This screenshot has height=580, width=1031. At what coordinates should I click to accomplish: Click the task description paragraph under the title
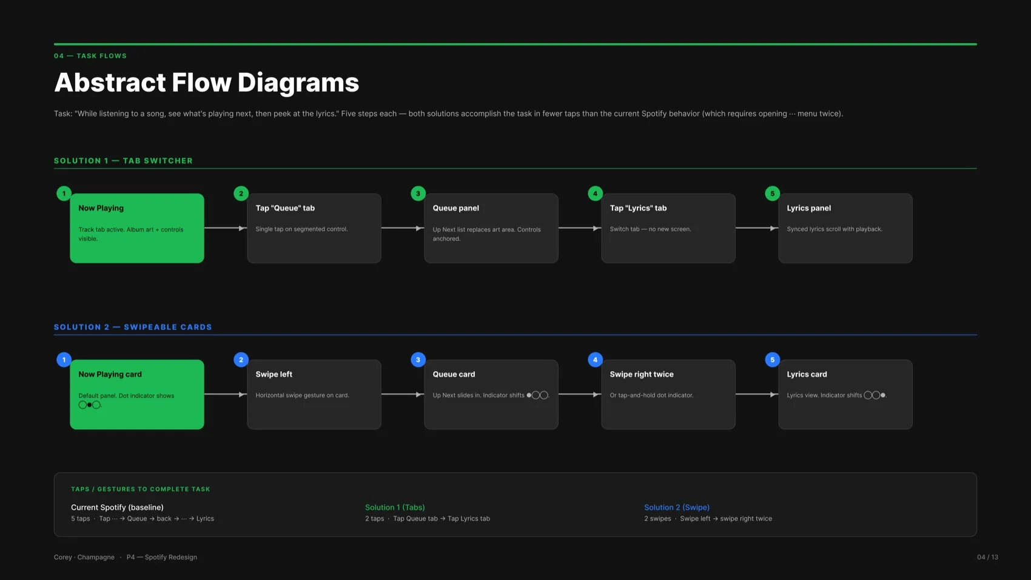[448, 113]
